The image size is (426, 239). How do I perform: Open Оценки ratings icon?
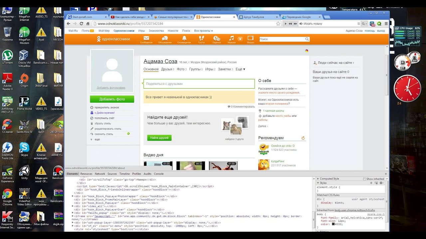[216, 39]
